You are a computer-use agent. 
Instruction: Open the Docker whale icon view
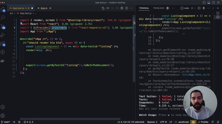3,61
